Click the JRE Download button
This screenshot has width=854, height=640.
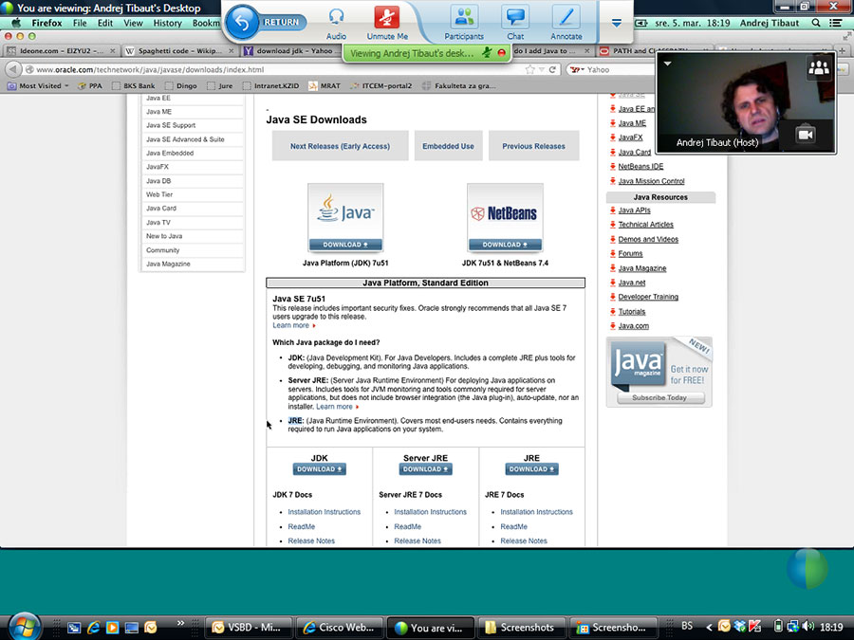tap(531, 469)
